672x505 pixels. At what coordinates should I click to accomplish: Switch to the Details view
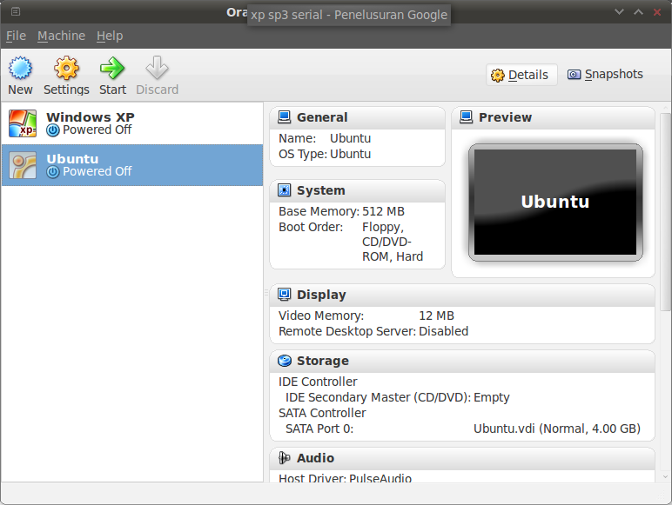tap(521, 75)
